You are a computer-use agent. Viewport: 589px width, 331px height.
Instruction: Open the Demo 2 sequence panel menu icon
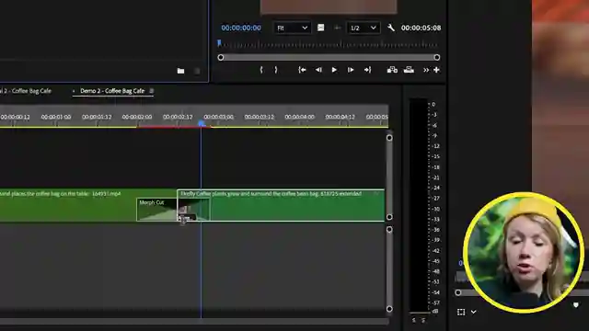151,91
